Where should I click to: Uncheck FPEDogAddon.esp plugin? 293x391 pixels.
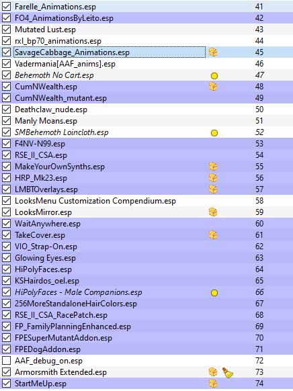(x=6, y=349)
